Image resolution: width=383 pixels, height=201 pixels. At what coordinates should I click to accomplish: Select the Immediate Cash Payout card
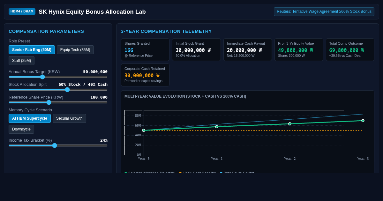click(248, 50)
